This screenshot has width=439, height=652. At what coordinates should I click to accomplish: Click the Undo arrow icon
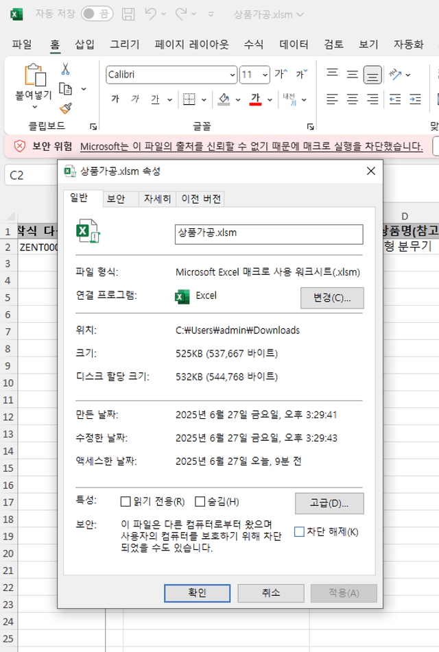150,14
